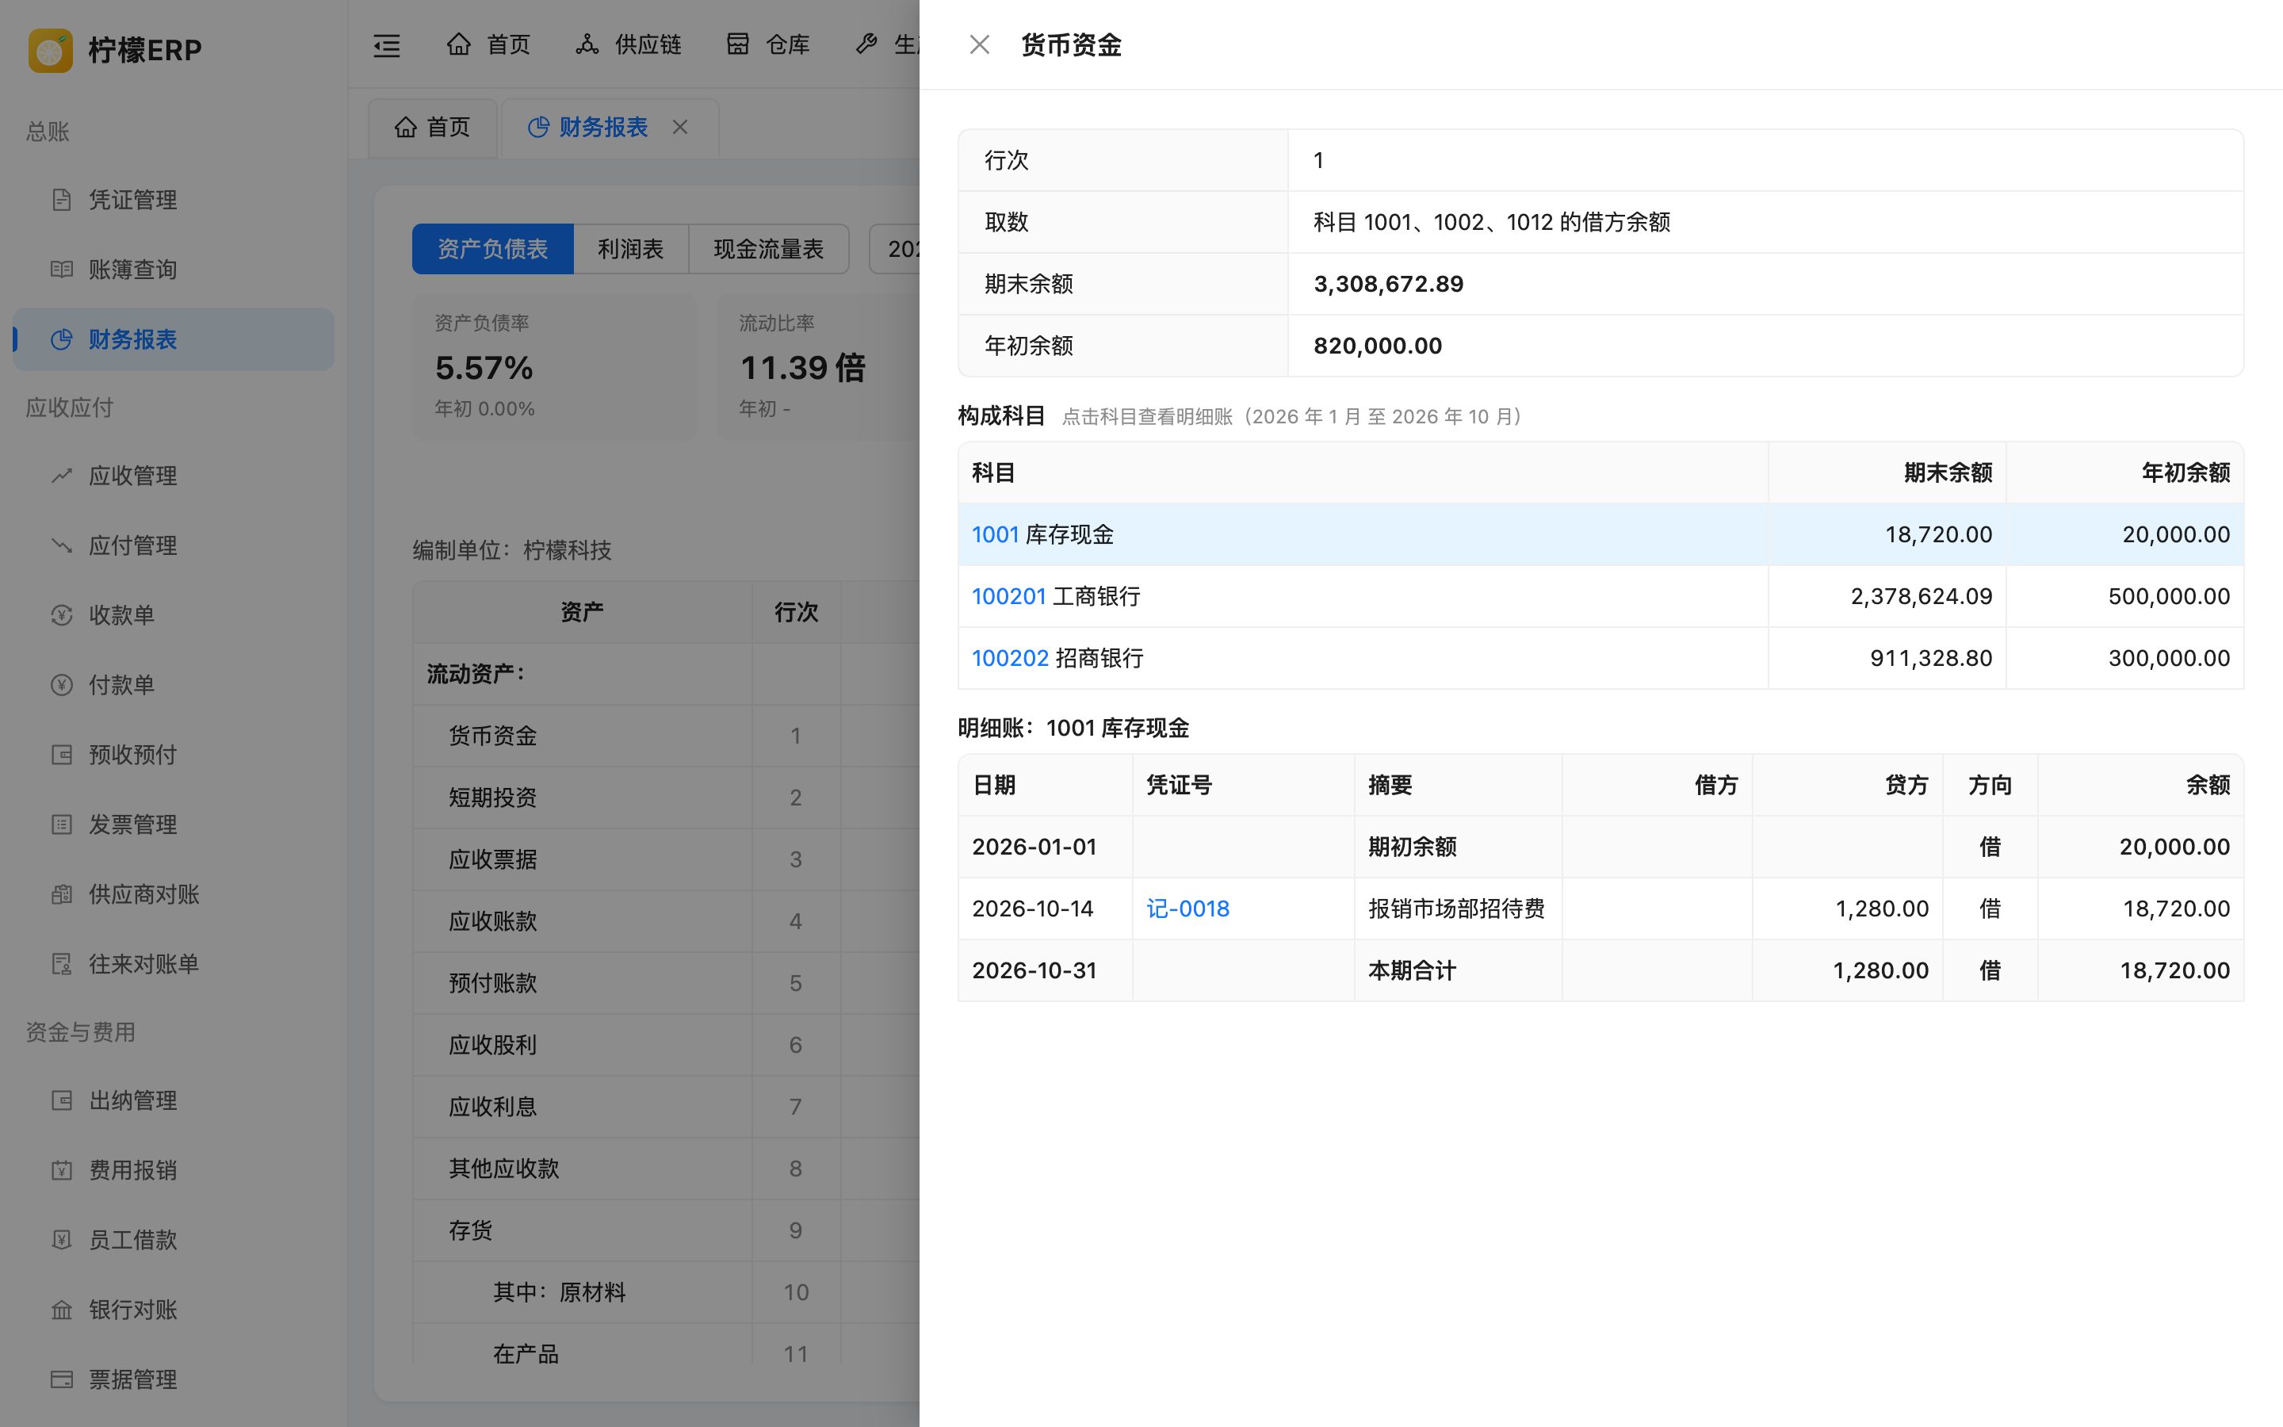Go to 首页 in the top navigation
Viewport: 2283px width, 1427px height.
coord(488,44)
